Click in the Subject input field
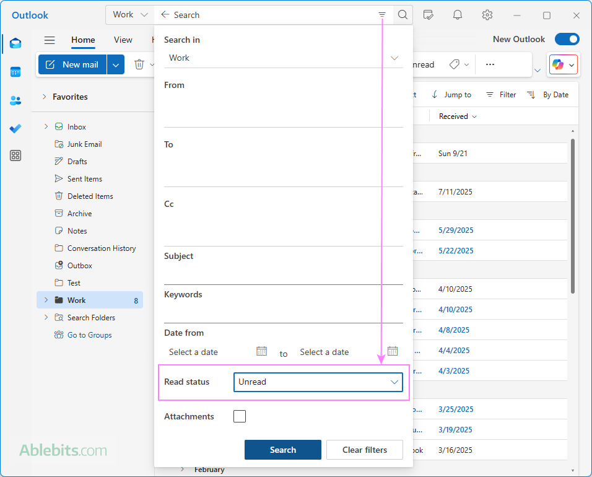 click(283, 274)
